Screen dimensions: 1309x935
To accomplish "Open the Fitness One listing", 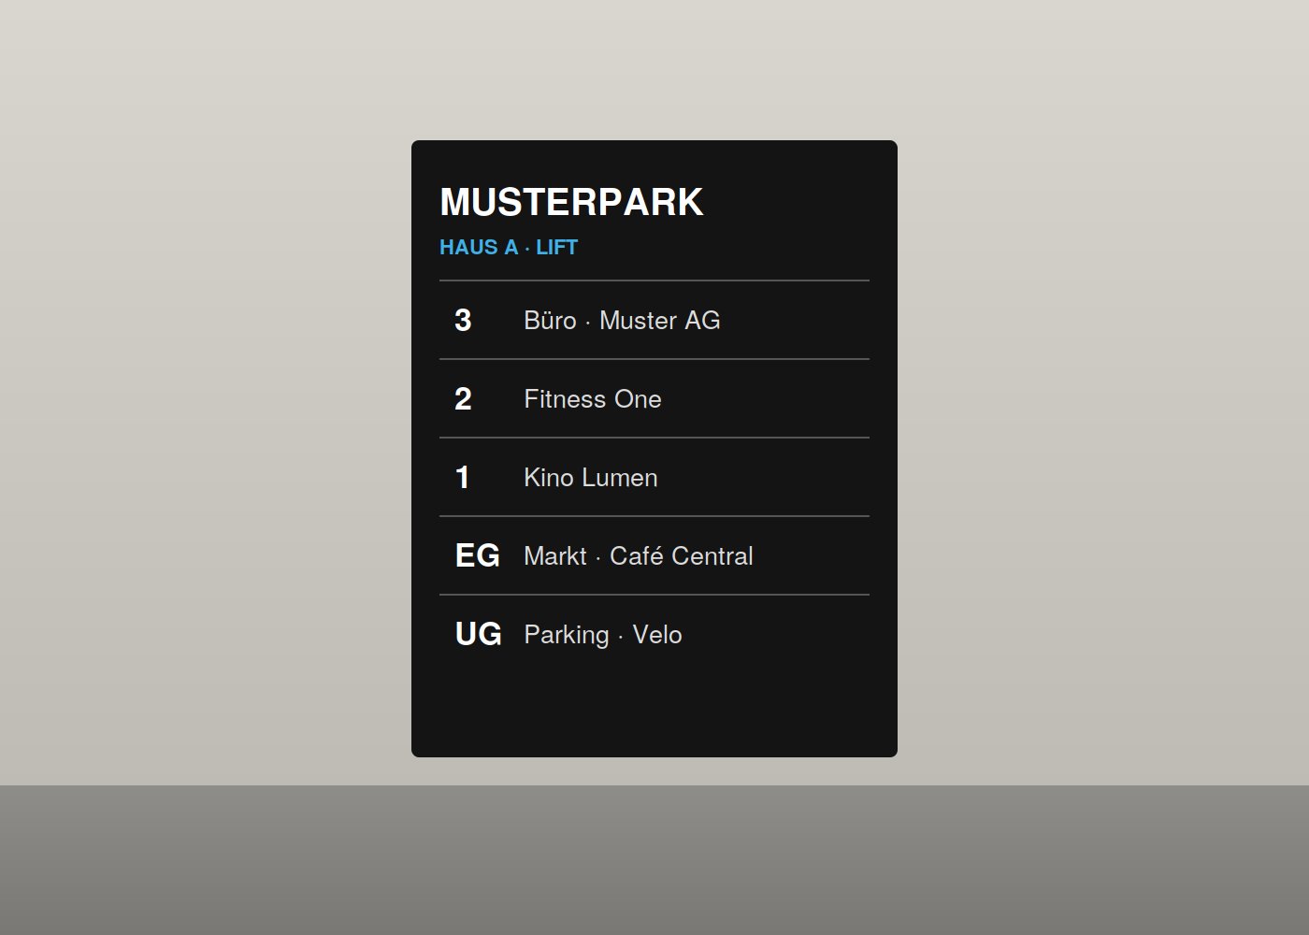I will coord(593,399).
